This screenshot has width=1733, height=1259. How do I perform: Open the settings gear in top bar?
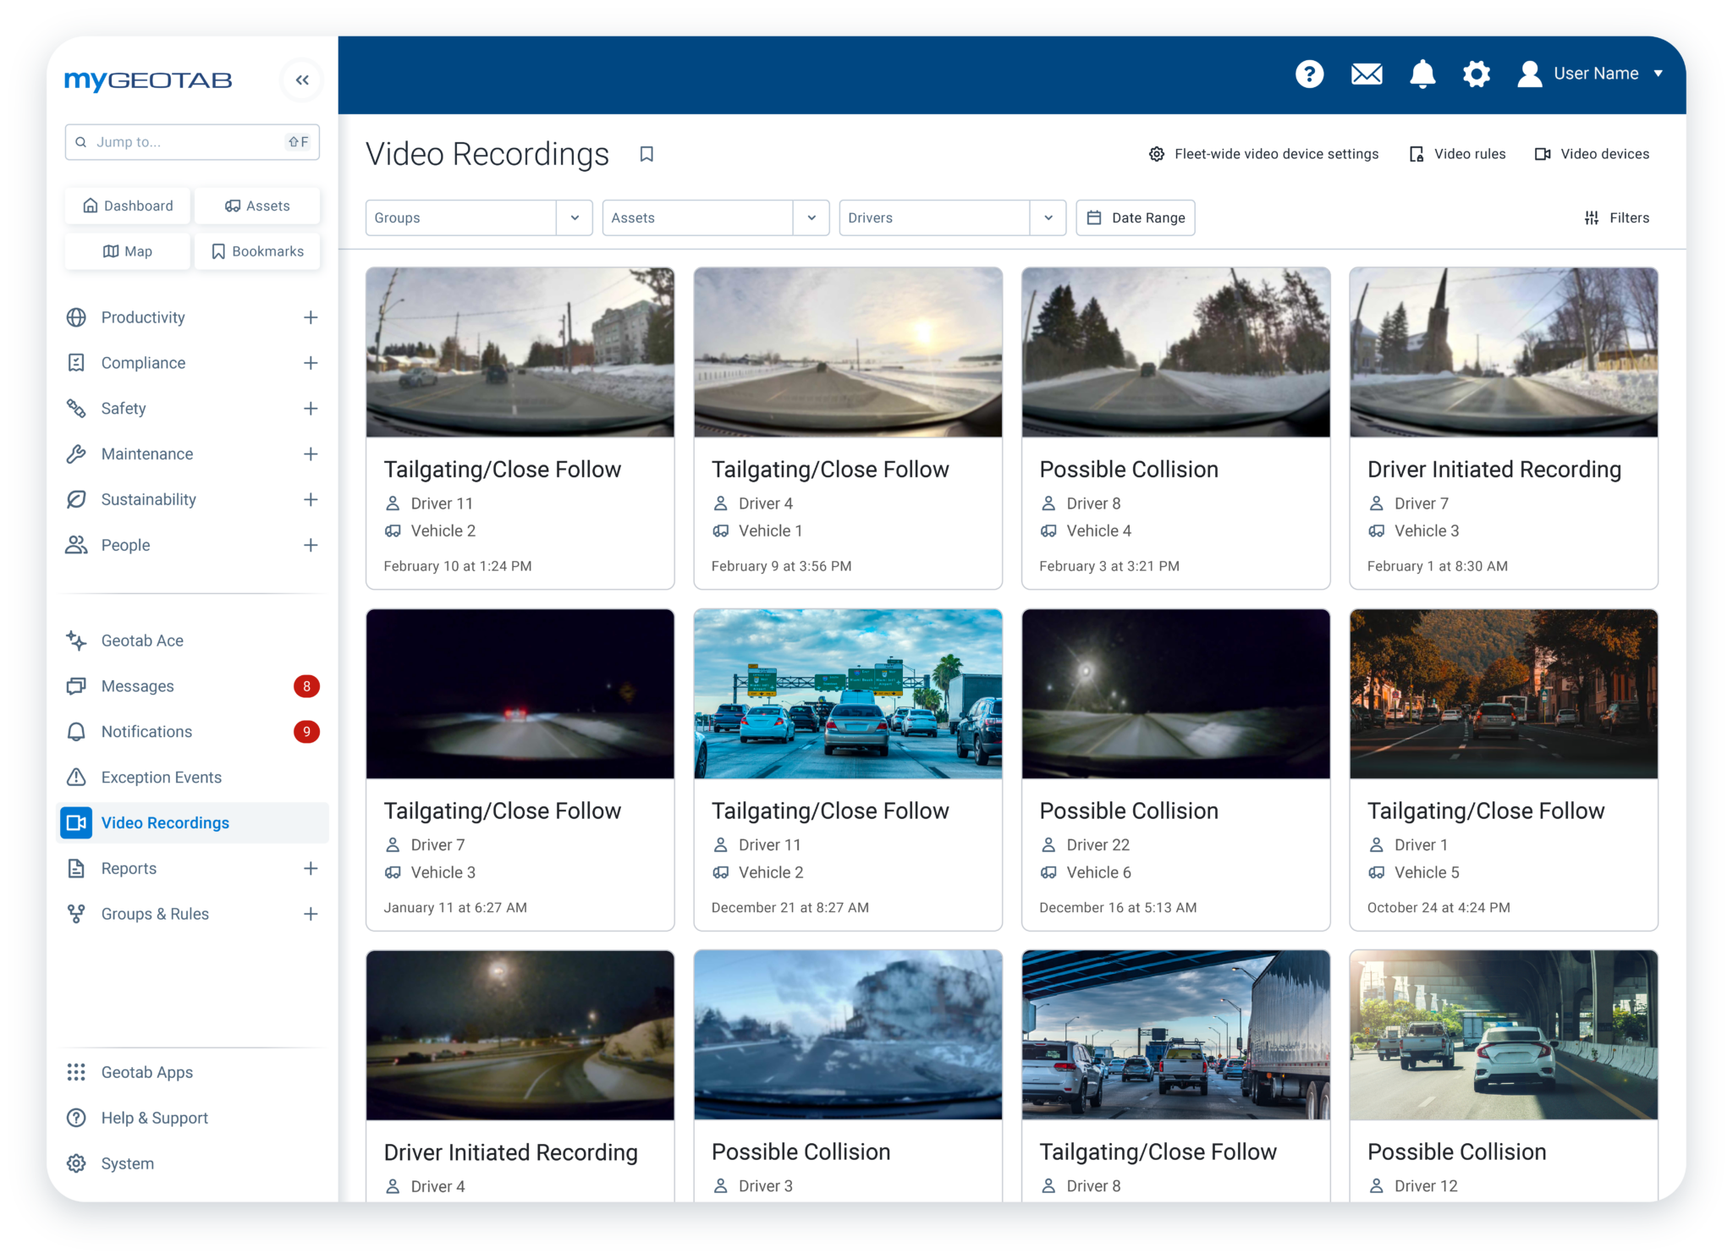coord(1477,74)
